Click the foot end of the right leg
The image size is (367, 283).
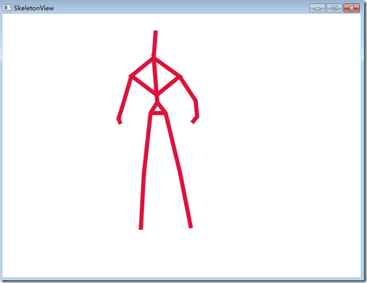(x=191, y=226)
